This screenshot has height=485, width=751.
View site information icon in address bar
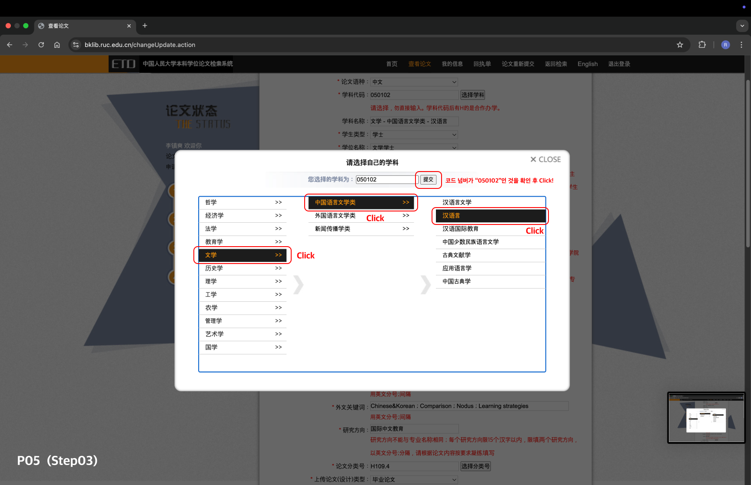click(x=76, y=45)
